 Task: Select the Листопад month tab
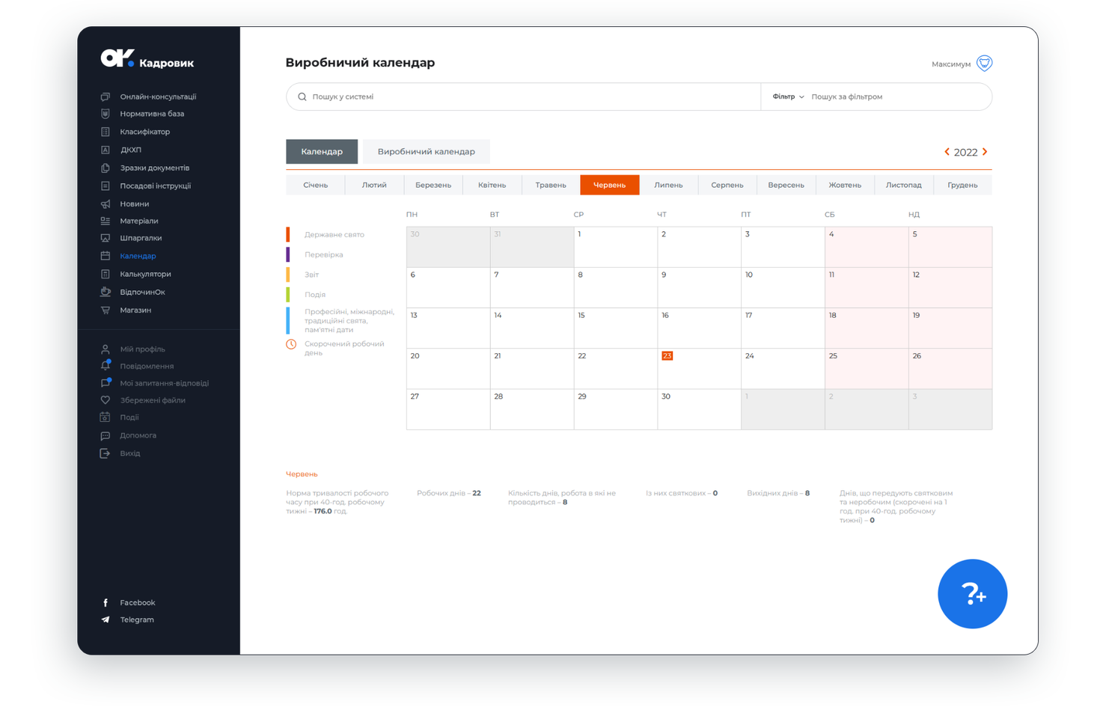coord(904,185)
